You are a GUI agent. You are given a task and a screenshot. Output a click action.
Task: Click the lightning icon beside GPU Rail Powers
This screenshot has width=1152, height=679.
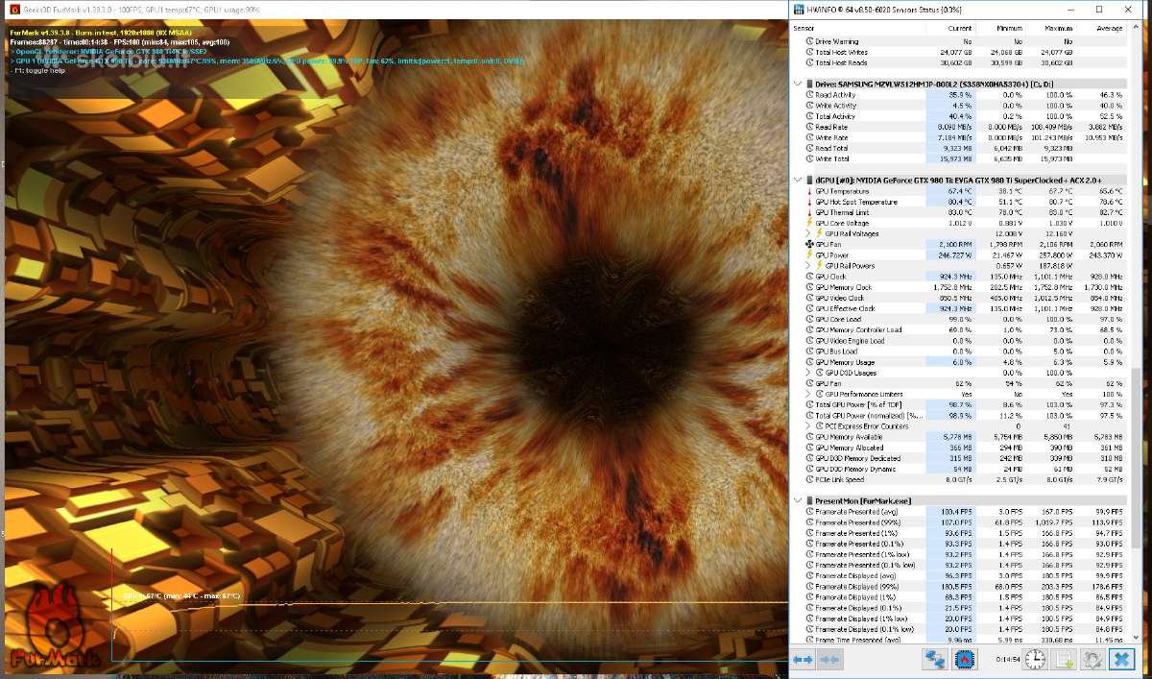pyautogui.click(x=819, y=266)
